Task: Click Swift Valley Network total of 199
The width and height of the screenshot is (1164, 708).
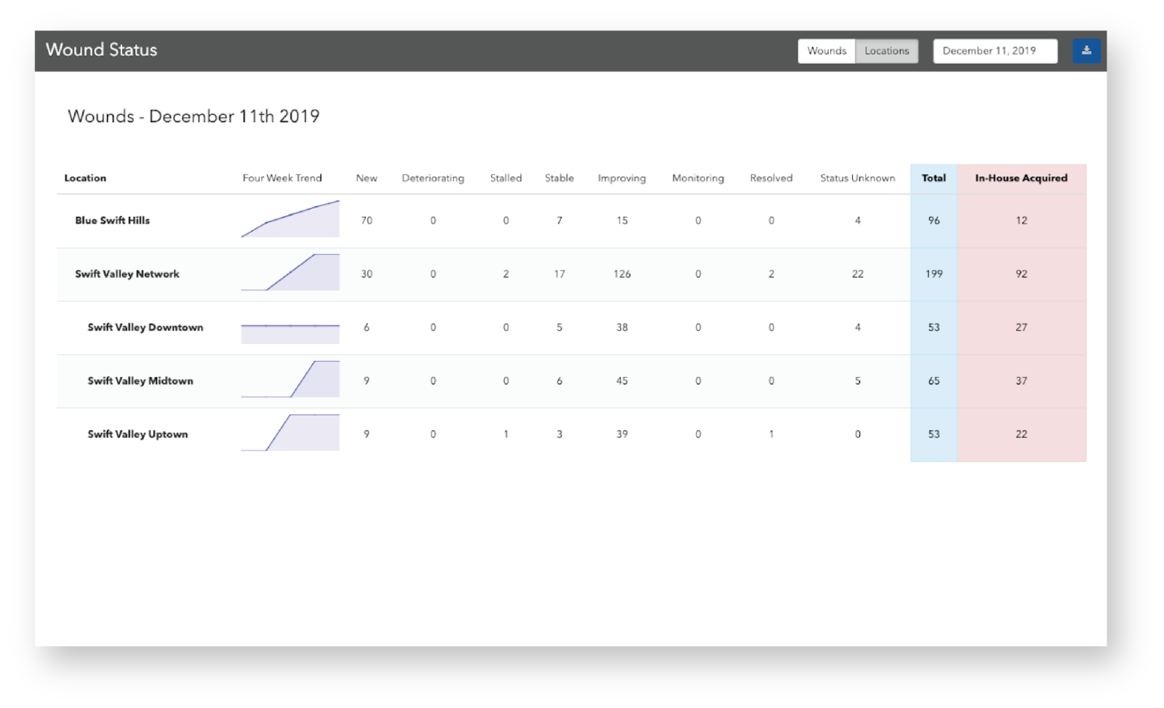Action: (x=933, y=274)
